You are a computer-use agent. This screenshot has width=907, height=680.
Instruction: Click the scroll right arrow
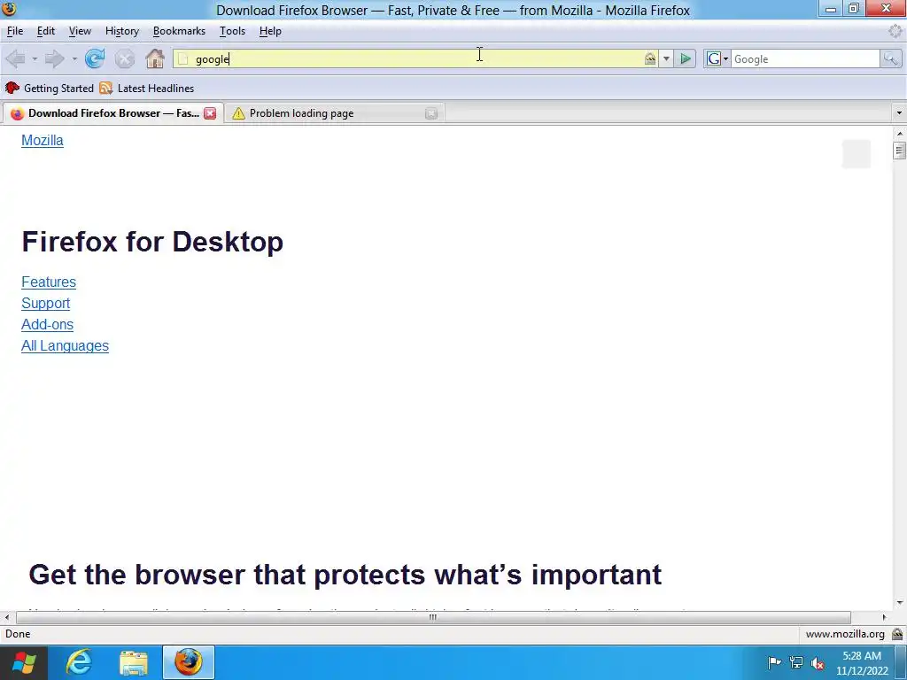tap(884, 617)
